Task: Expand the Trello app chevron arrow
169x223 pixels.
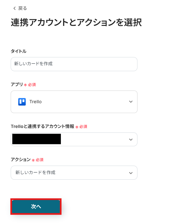Action: [131, 102]
